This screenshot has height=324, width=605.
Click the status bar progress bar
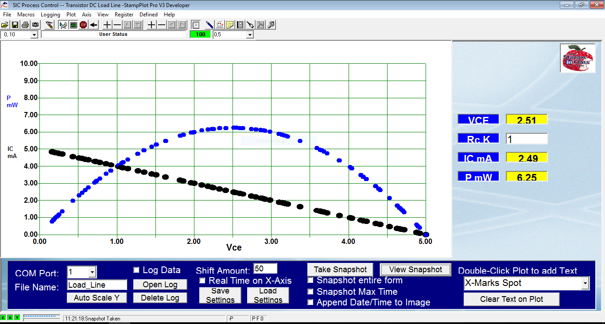(x=41, y=317)
